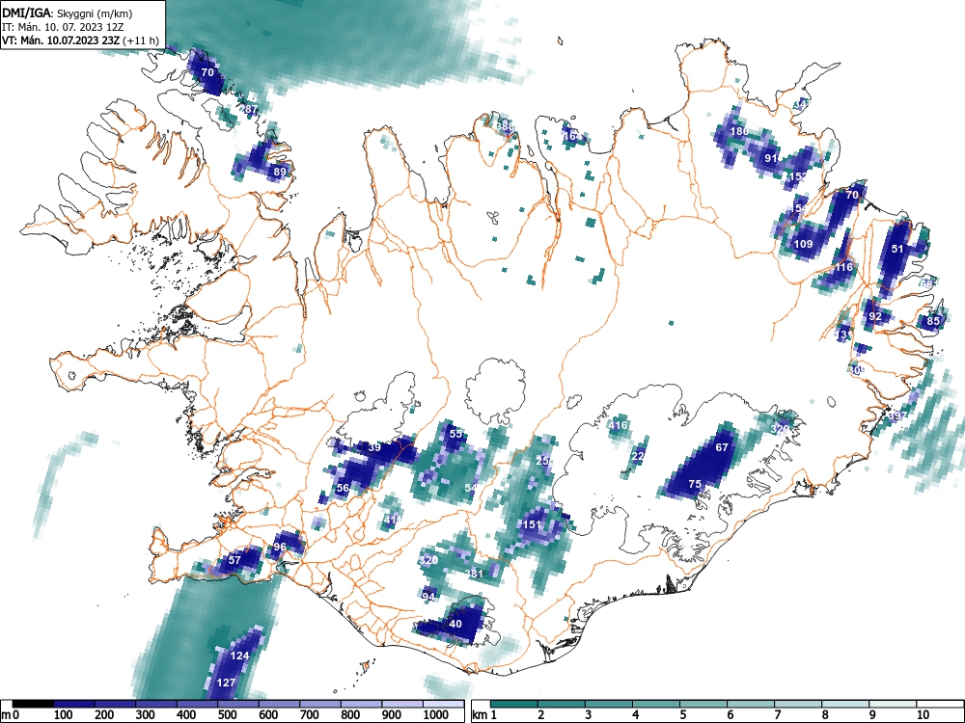
Task: Click visibility value 75 on the map
Action: [695, 484]
